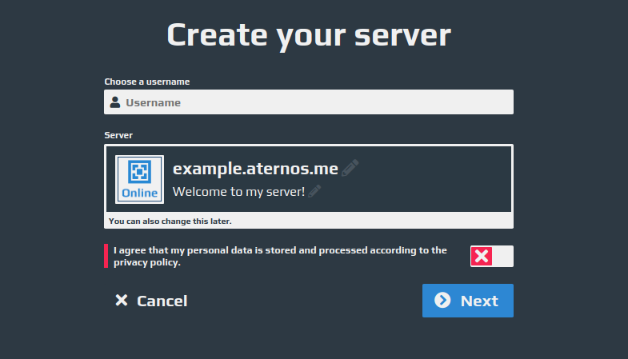628x359 pixels.
Task: Click 'You can also change this later.' note
Action: [170, 221]
